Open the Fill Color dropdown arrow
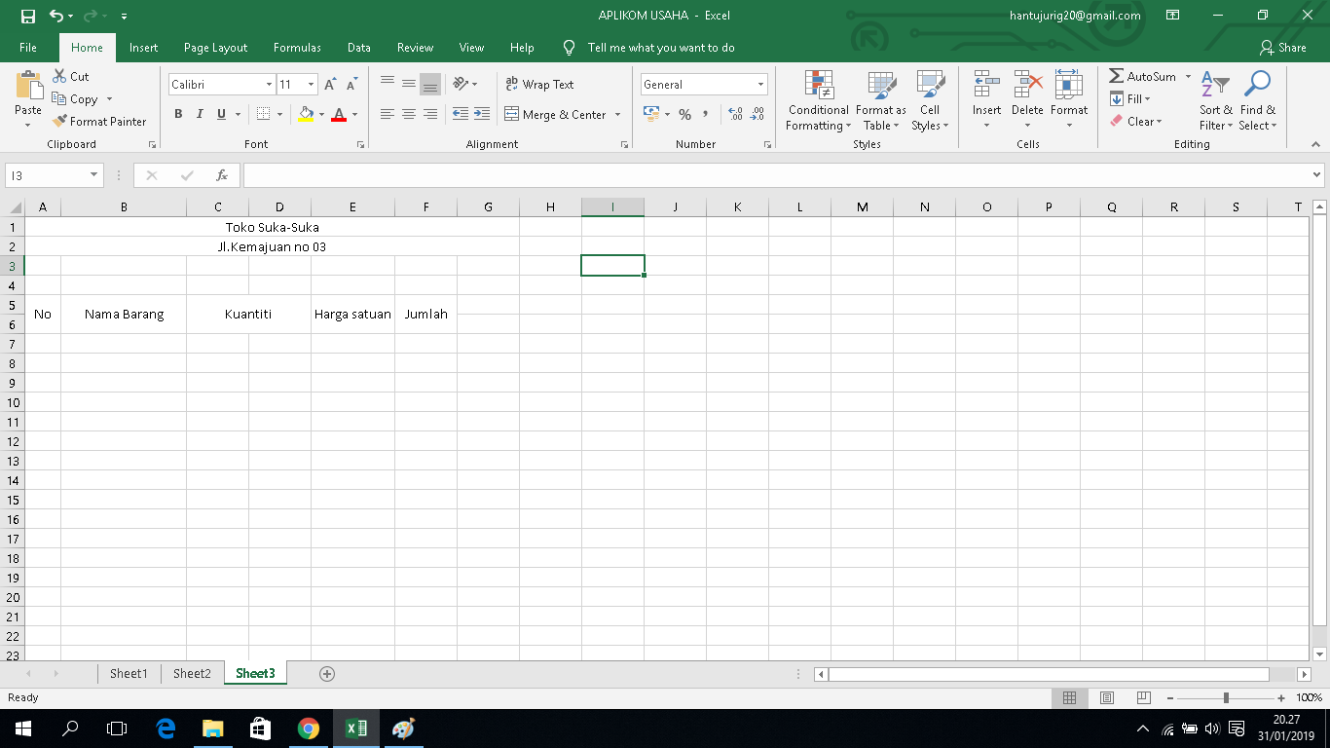The height and width of the screenshot is (748, 1330). tap(320, 114)
